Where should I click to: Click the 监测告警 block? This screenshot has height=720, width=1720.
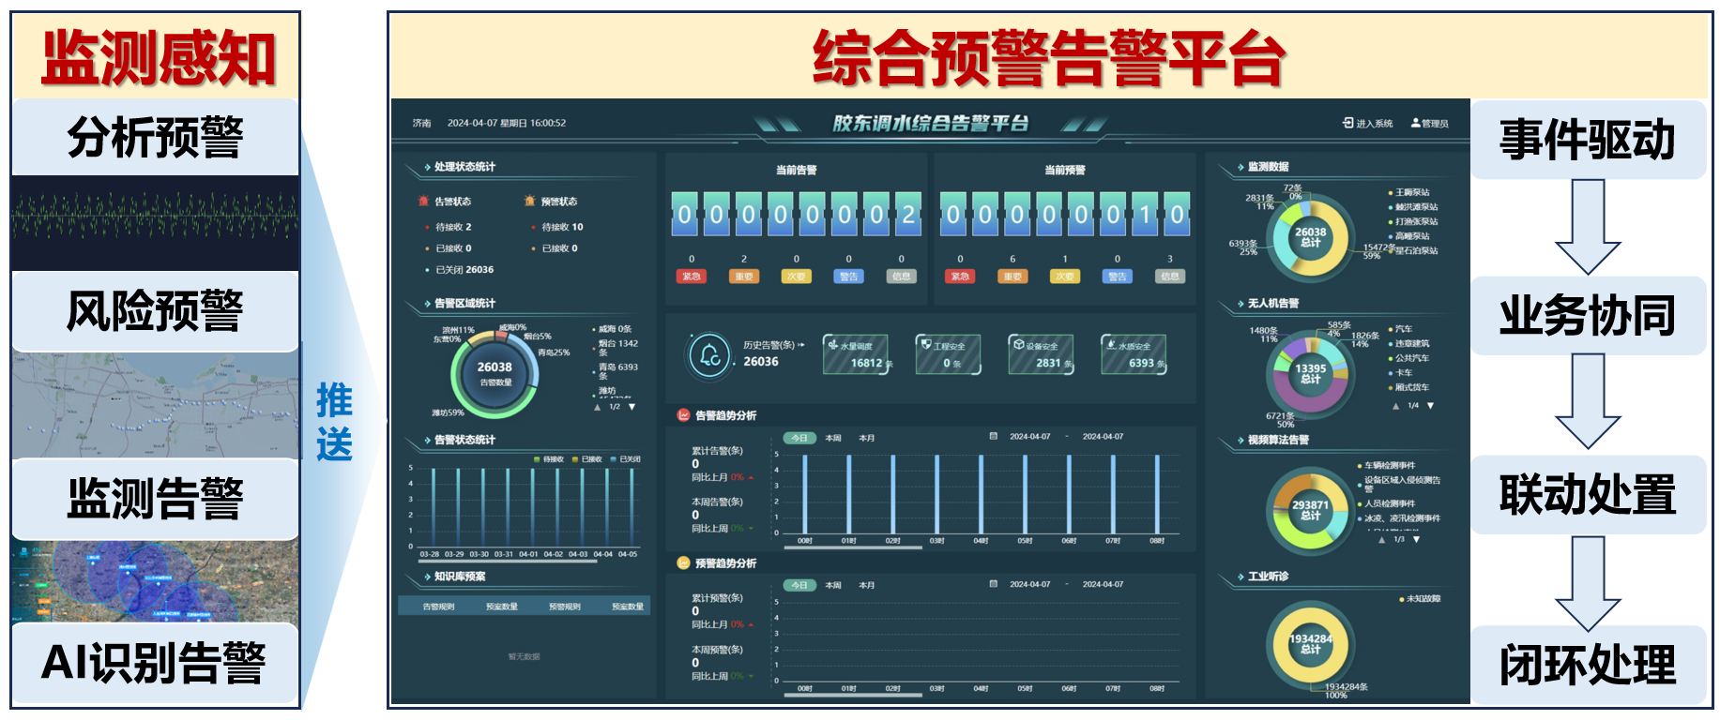click(155, 499)
